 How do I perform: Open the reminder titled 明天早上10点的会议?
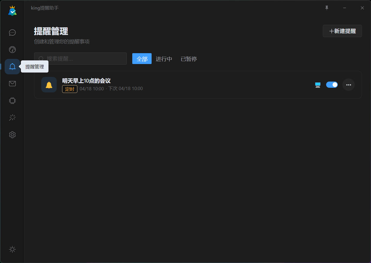(87, 81)
